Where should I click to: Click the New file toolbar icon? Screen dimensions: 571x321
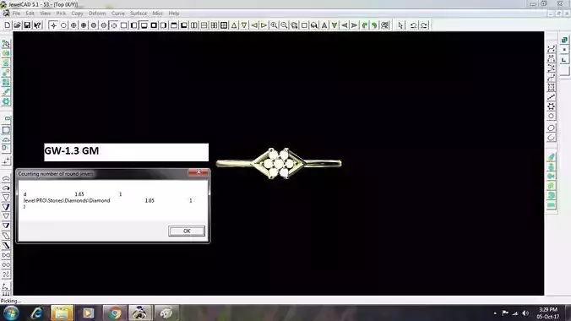click(x=8, y=25)
